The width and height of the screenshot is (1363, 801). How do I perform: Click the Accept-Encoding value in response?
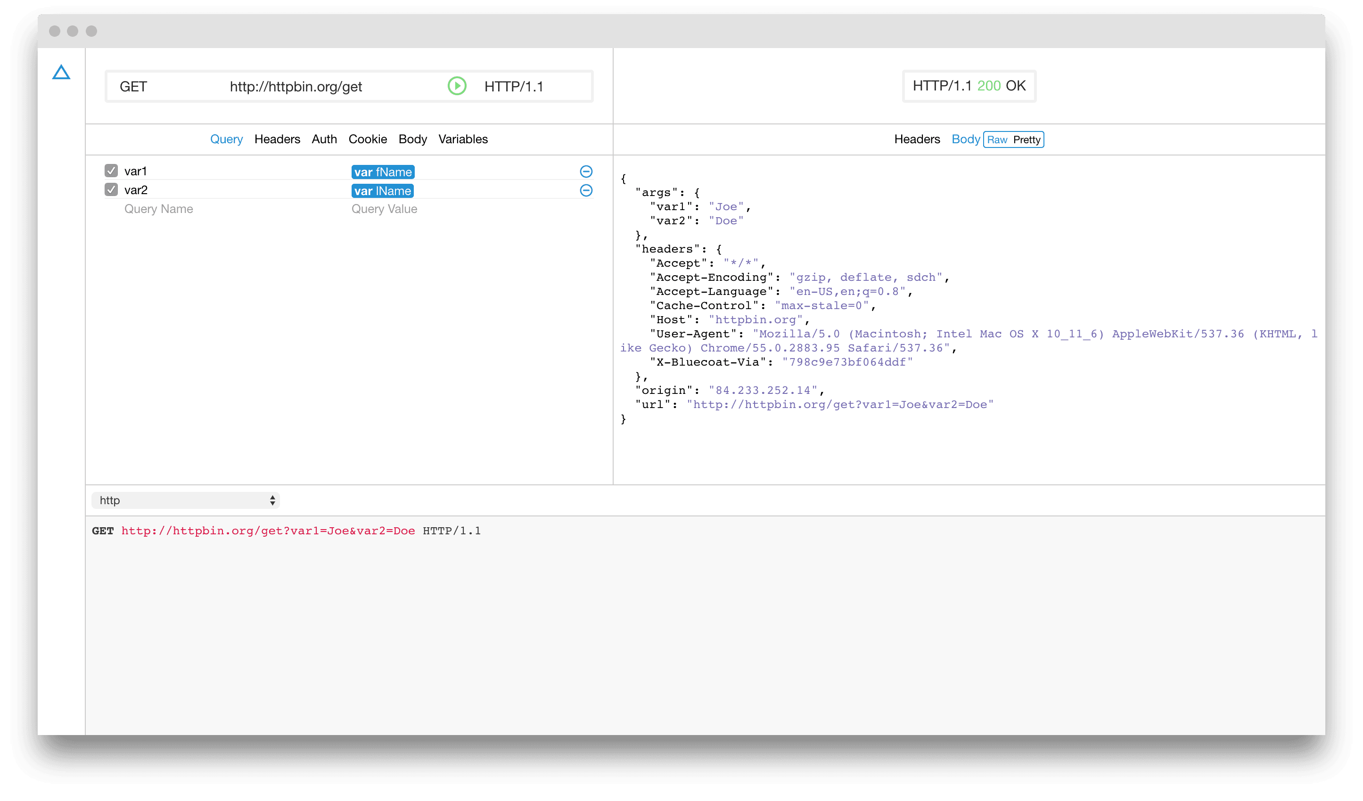pyautogui.click(x=866, y=277)
